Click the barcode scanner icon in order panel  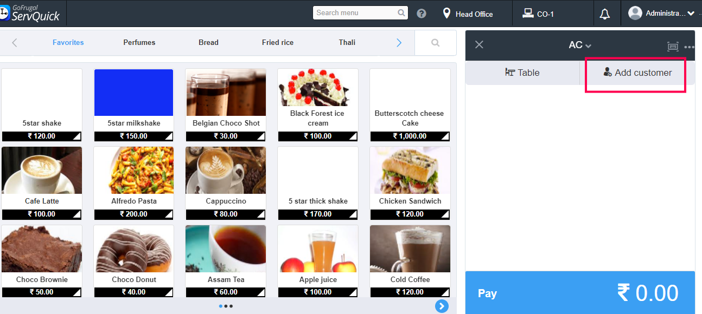click(673, 47)
